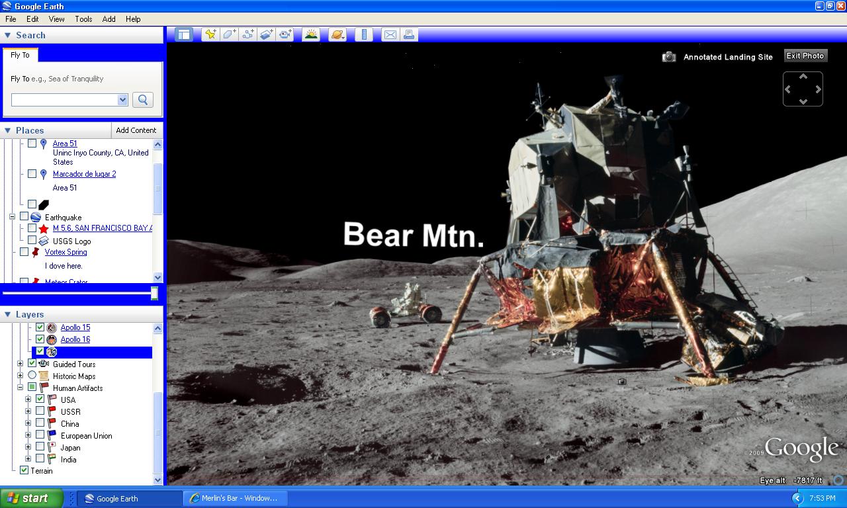Print the current view
Screen dimensions: 847x508
408,34
